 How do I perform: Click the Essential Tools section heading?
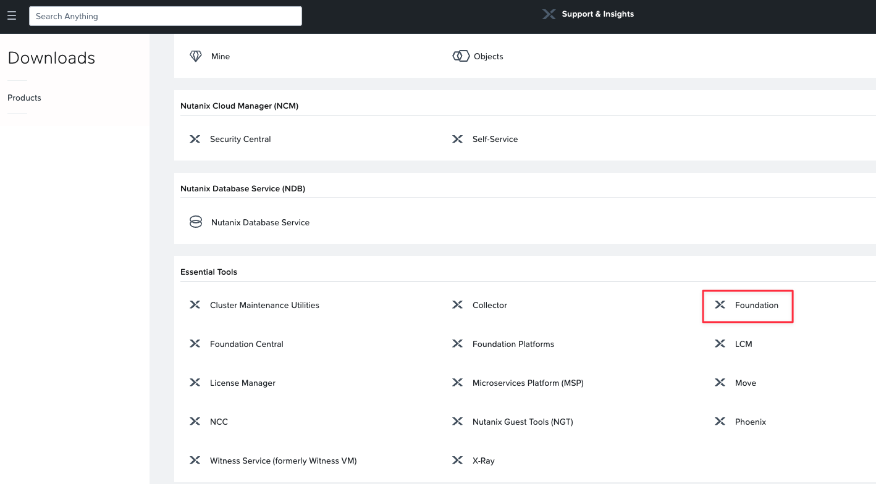click(209, 272)
